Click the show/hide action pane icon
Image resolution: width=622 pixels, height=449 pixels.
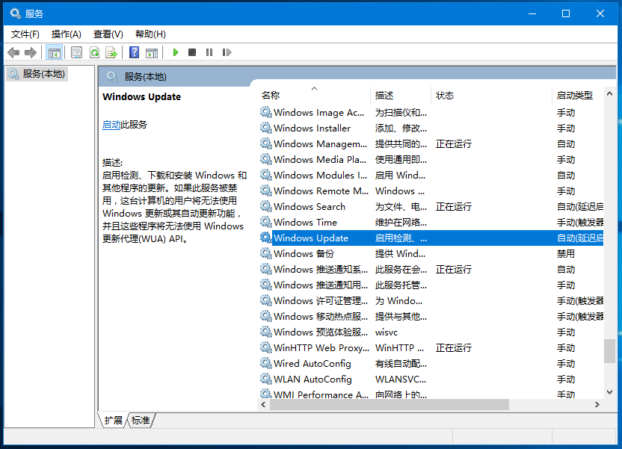[152, 52]
